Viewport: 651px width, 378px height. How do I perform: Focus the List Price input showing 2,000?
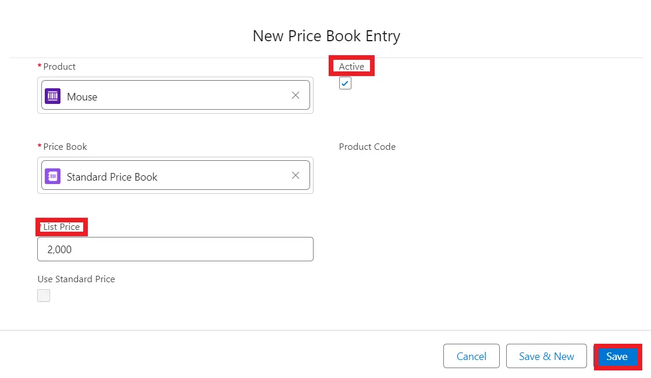(x=175, y=249)
